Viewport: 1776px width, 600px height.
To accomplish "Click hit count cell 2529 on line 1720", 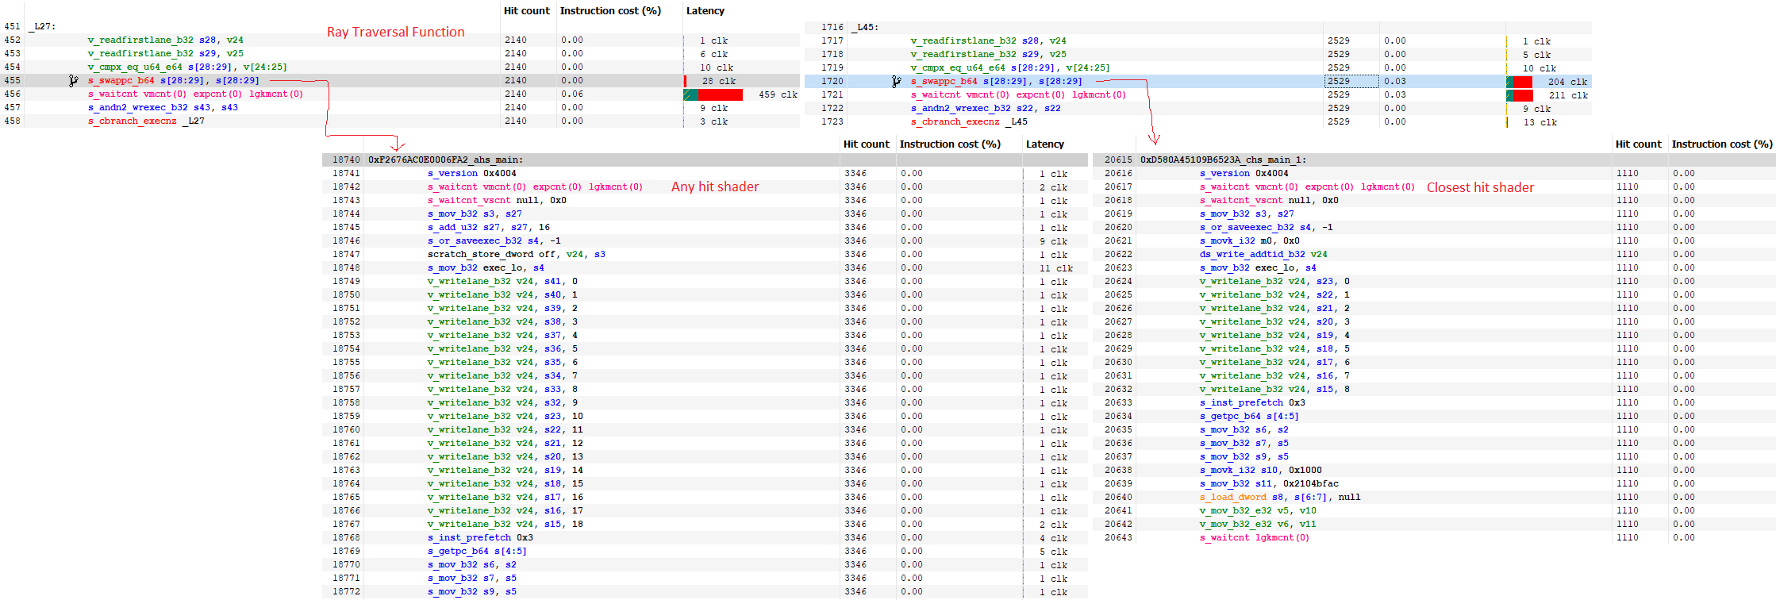I will [1351, 81].
